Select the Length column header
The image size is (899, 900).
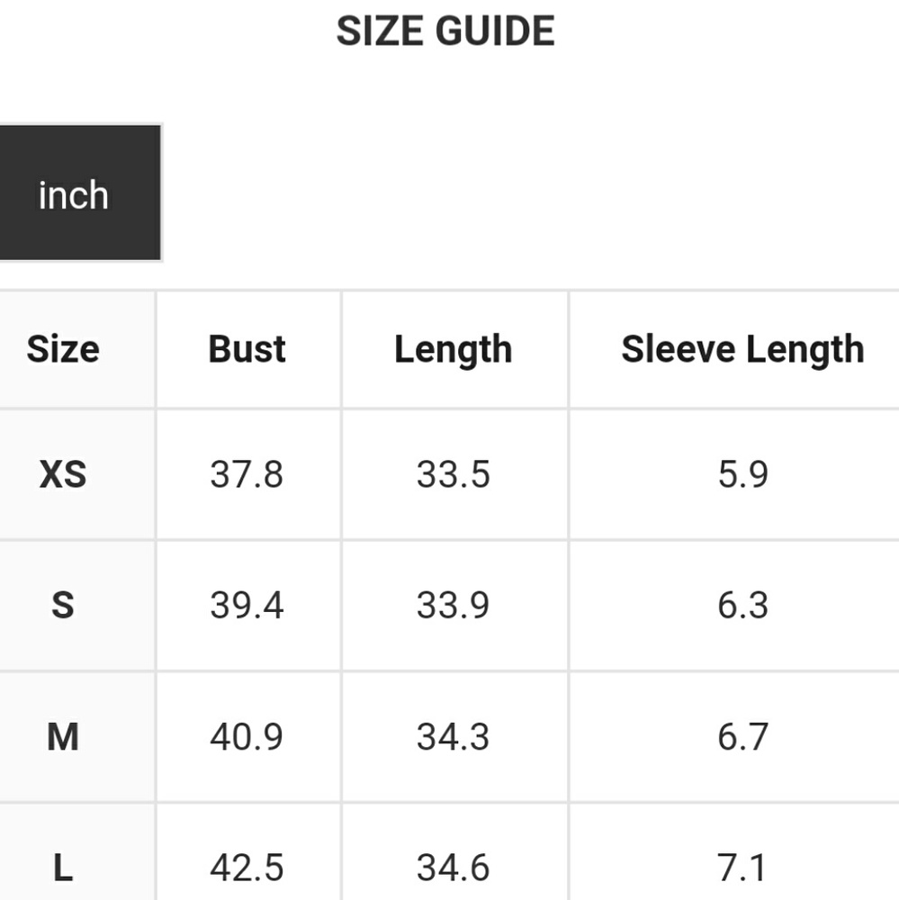click(453, 350)
